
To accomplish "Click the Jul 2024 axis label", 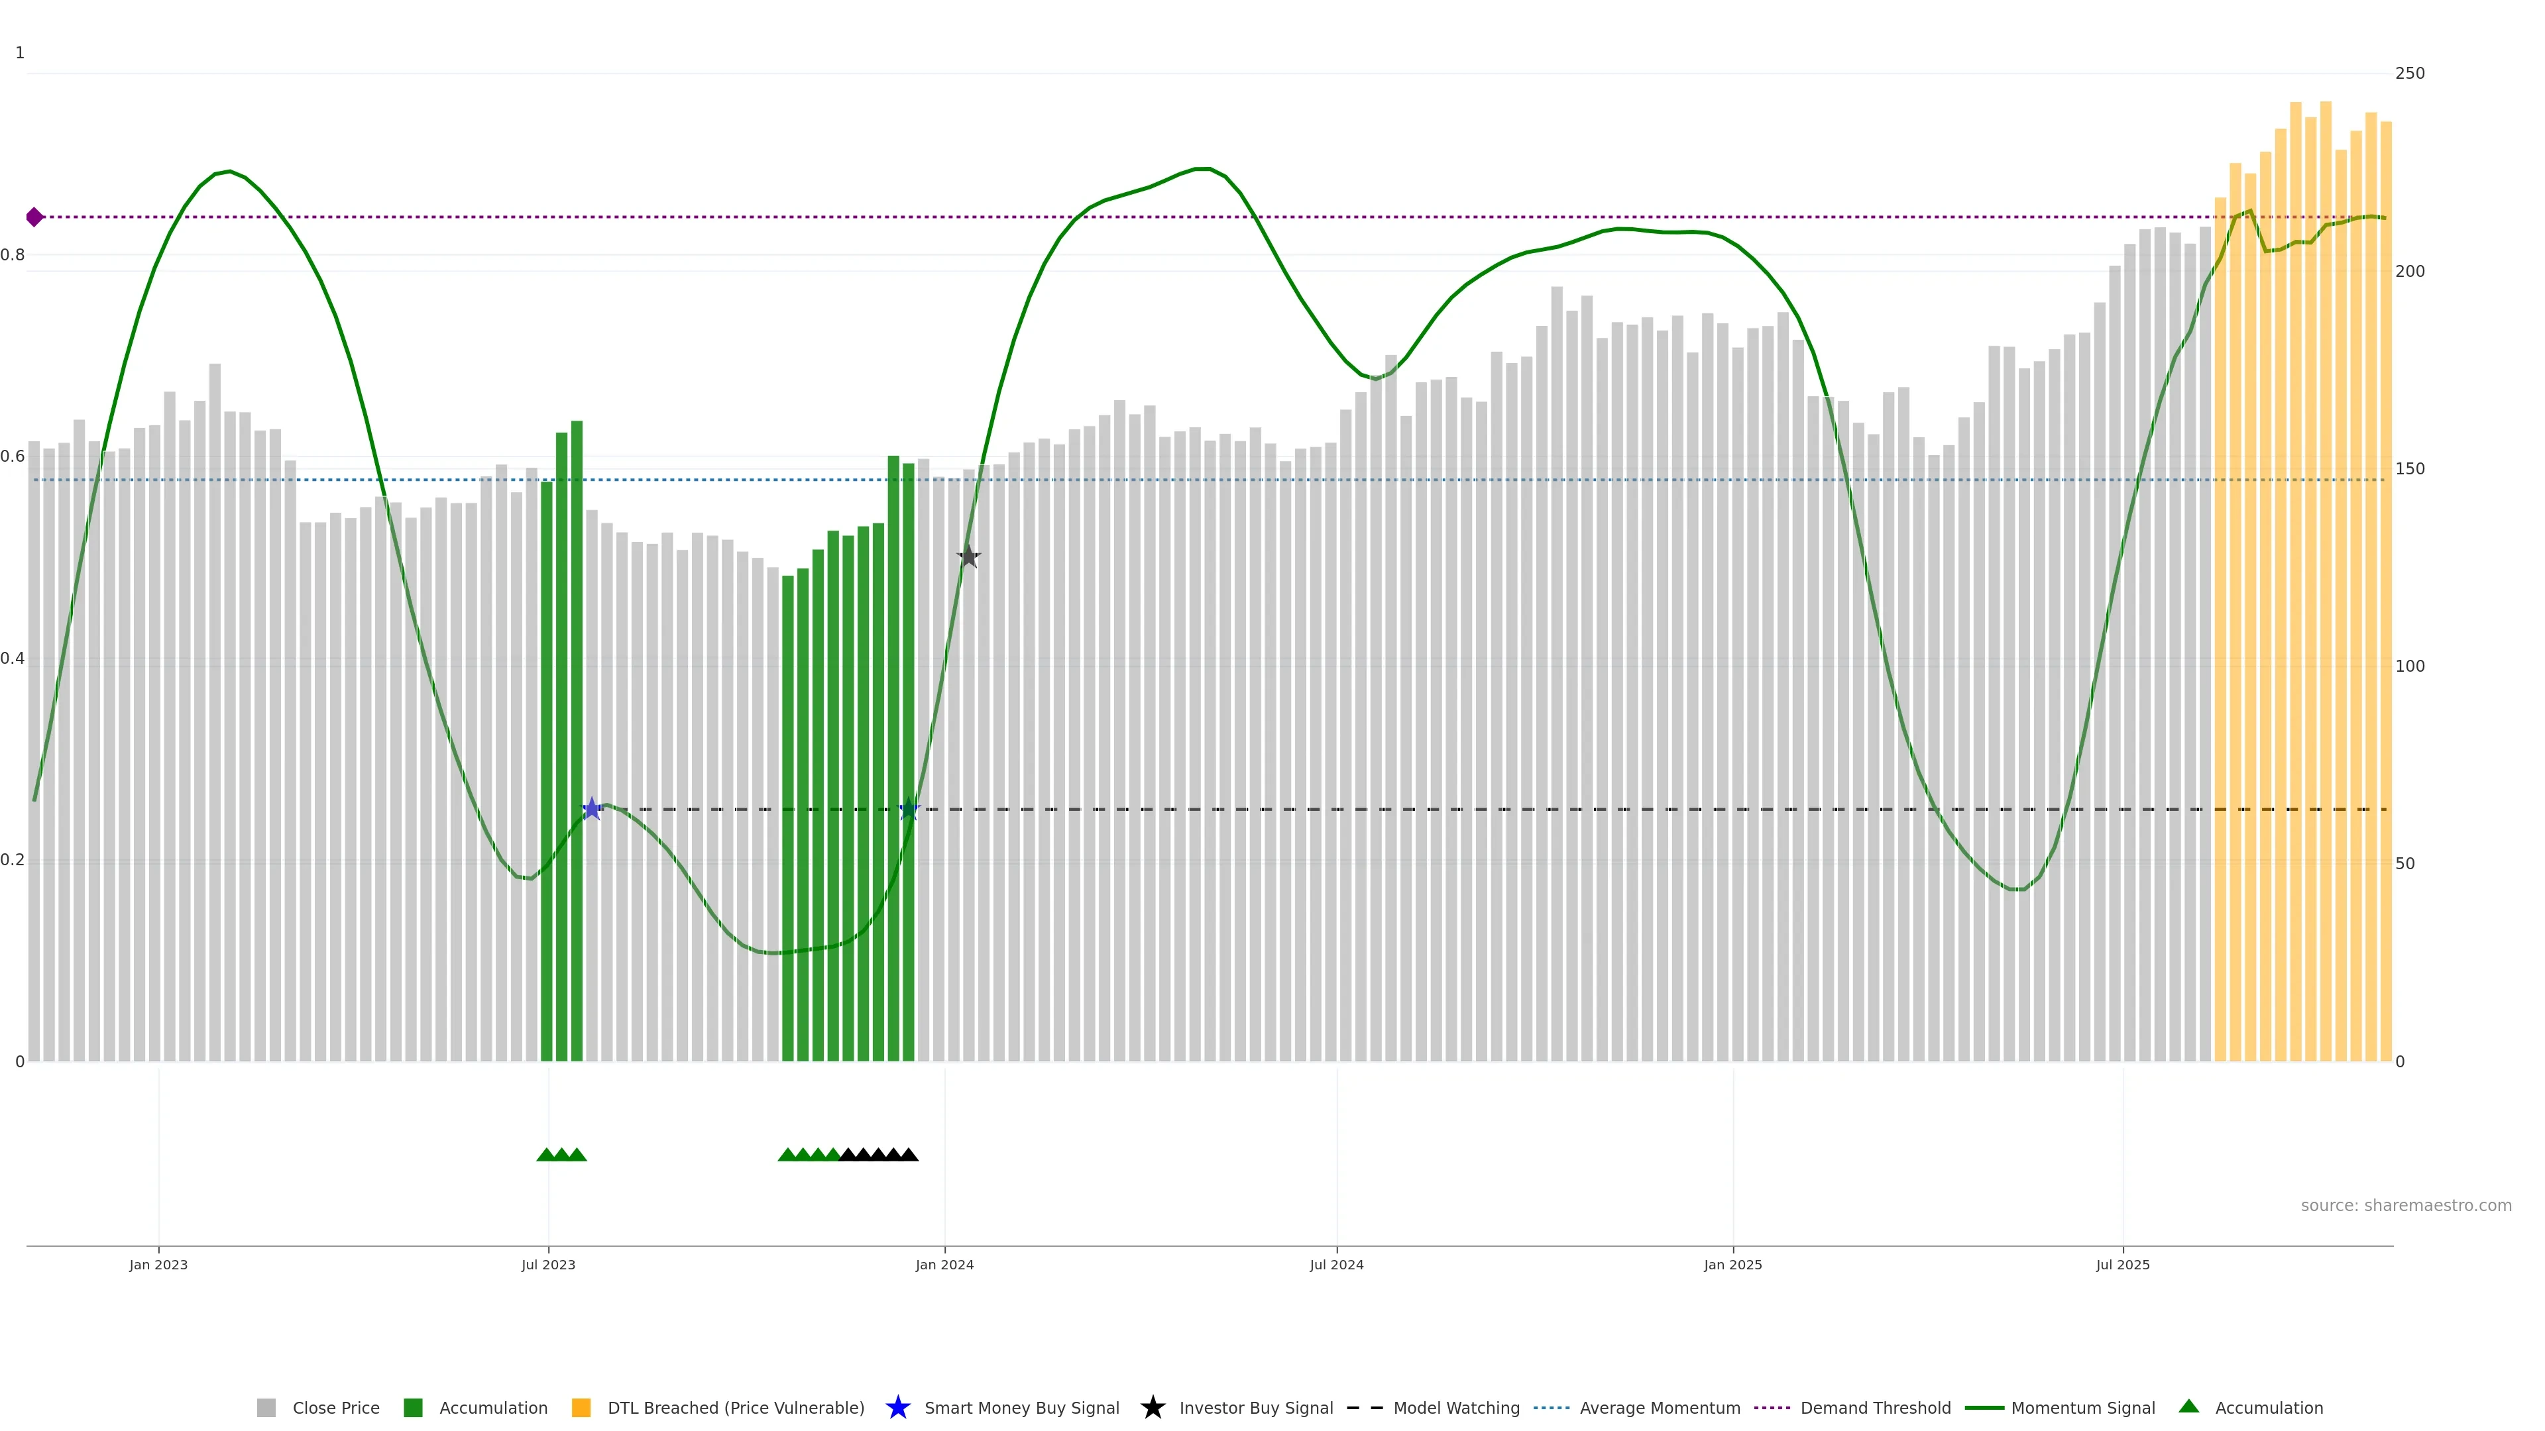I will [1335, 1265].
